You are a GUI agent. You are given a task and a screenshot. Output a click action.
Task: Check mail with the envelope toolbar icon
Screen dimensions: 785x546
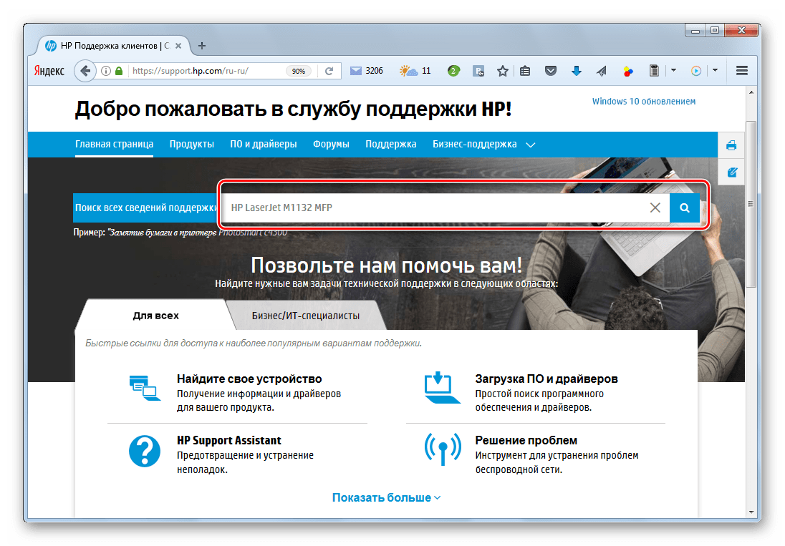355,70
